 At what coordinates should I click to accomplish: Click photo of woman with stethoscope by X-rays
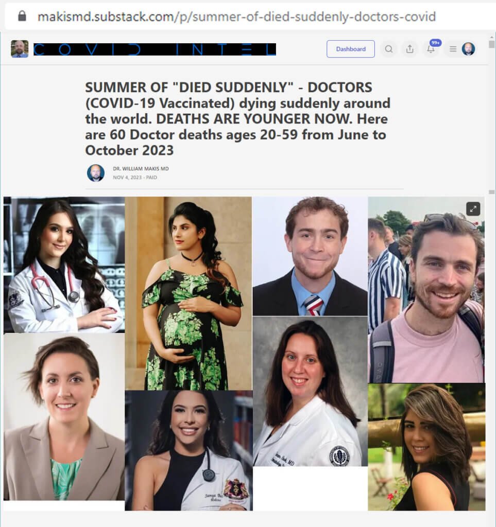click(x=64, y=265)
